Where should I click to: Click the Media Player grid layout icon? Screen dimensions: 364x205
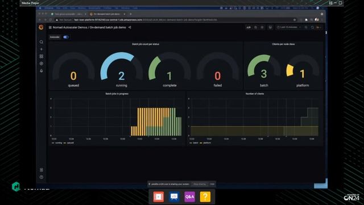click(330, 3)
